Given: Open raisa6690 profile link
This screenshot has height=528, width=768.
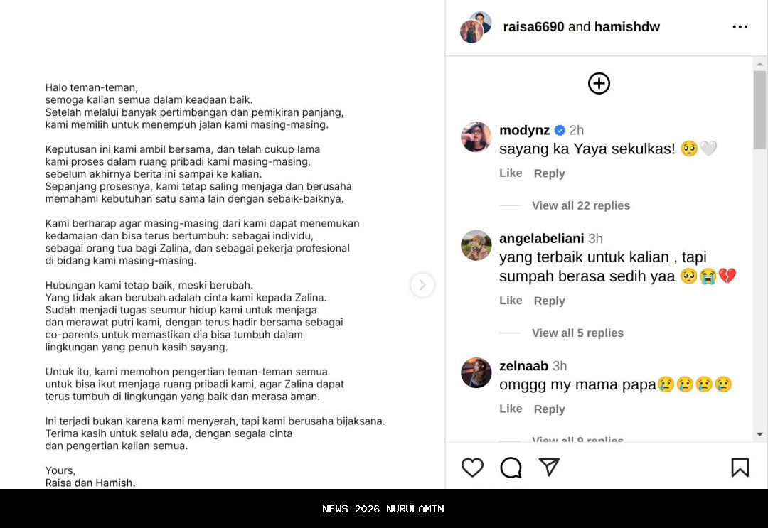Looking at the screenshot, I should pos(533,26).
